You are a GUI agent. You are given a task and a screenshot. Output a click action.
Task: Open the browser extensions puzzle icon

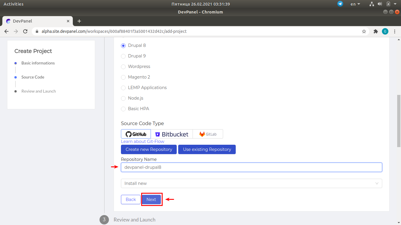[376, 31]
